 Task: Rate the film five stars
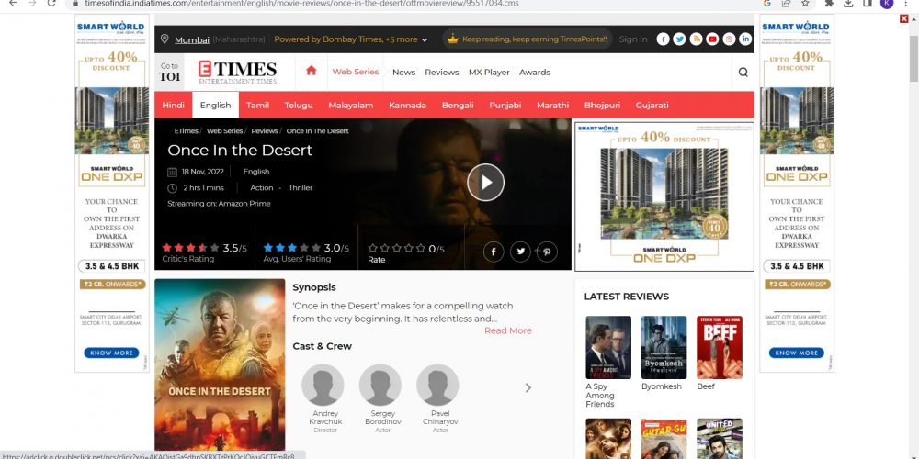(x=420, y=248)
